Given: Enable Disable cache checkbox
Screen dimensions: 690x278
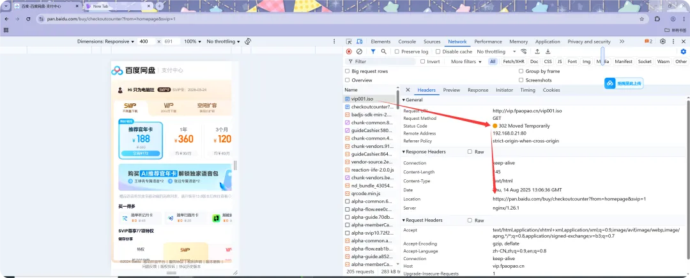Looking at the screenshot, I should (438, 52).
